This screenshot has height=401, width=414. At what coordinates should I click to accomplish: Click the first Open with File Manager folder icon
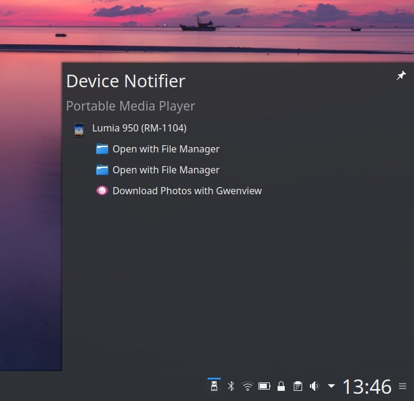coord(102,149)
